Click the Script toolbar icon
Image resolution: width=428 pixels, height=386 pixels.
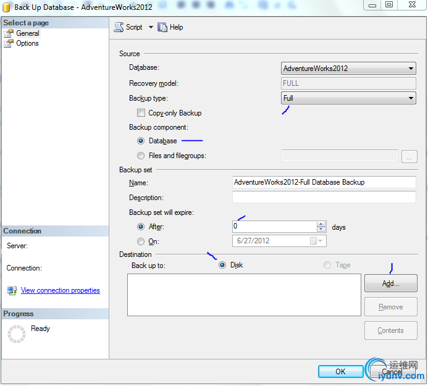(119, 27)
